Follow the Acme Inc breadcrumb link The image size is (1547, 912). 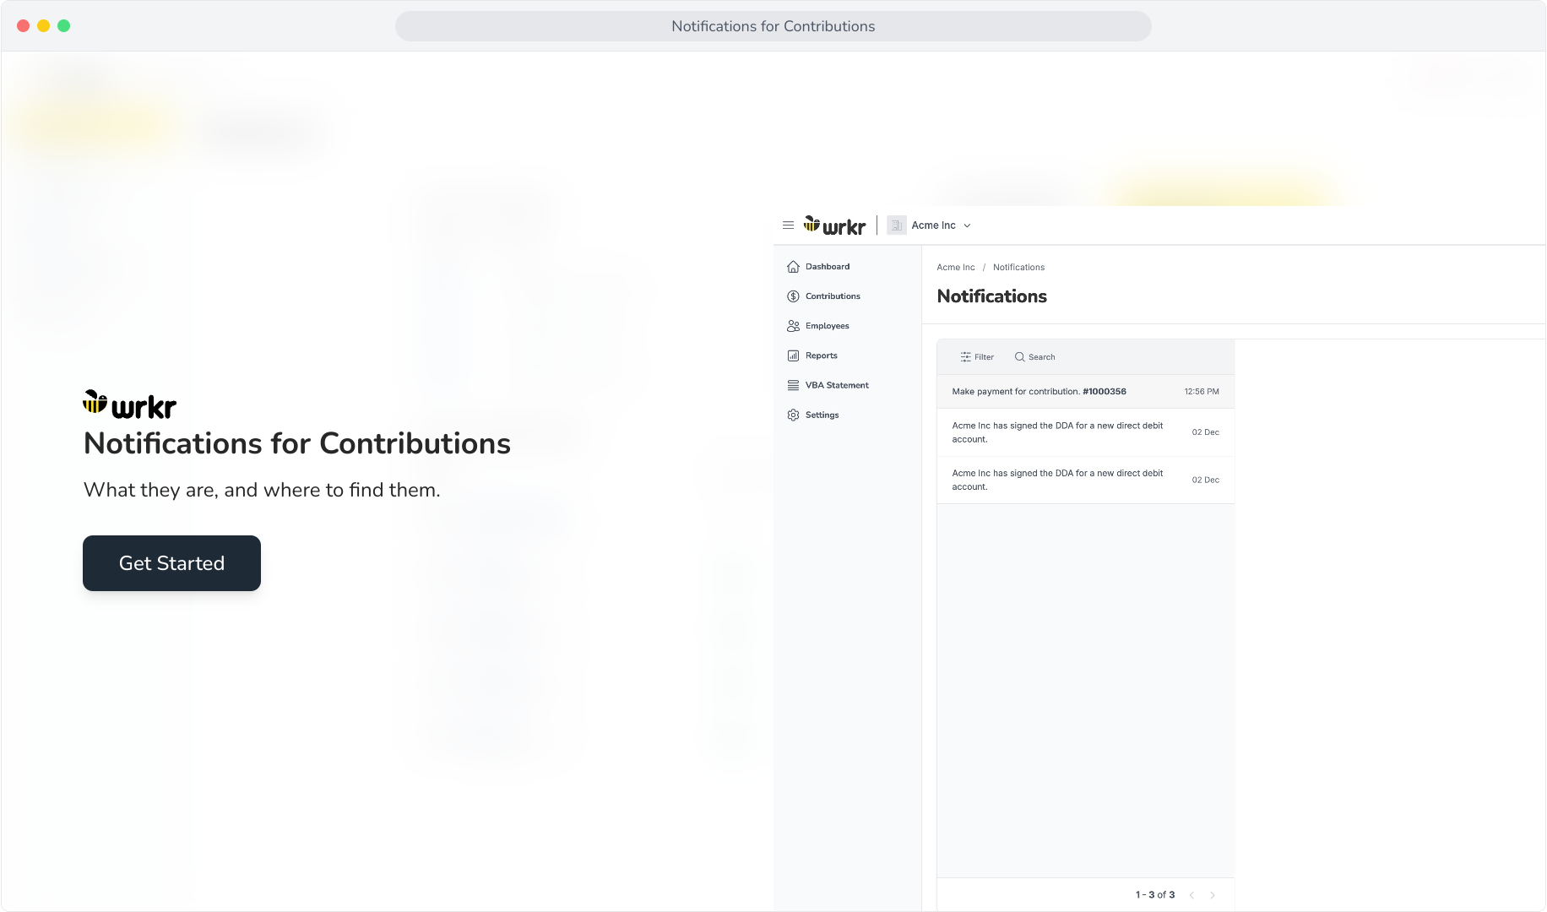point(955,268)
